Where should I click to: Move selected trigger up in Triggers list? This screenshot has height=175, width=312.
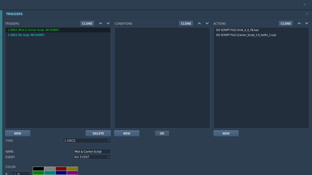pos(100,23)
